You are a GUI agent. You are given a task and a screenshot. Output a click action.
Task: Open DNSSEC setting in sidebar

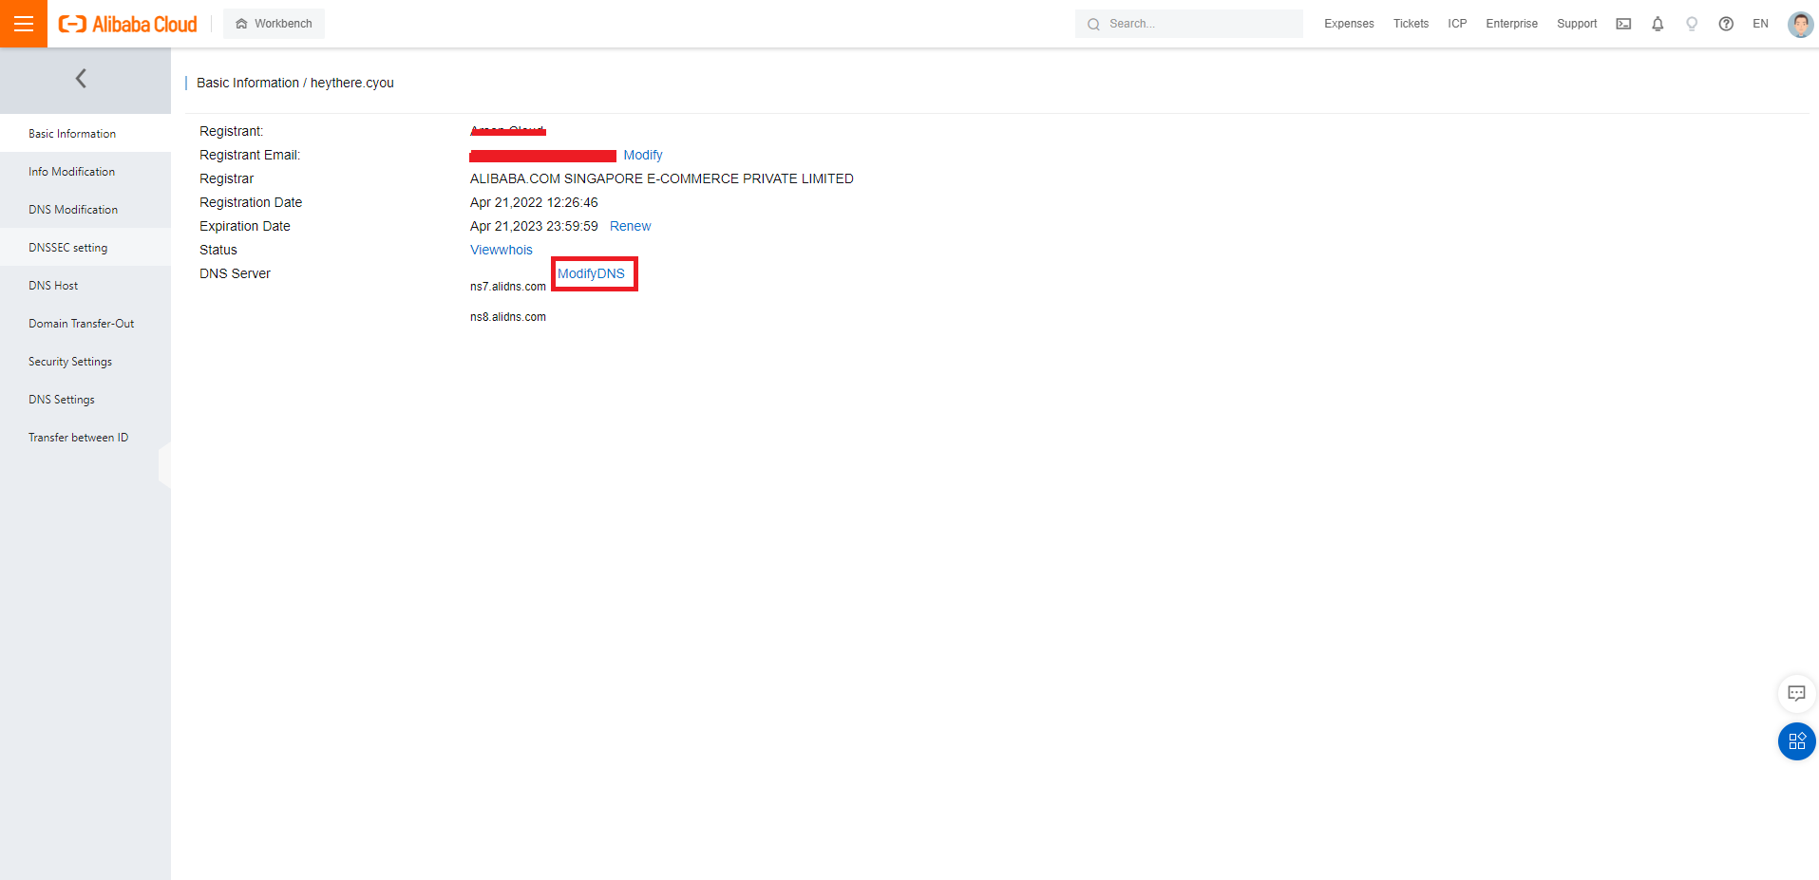85,248
